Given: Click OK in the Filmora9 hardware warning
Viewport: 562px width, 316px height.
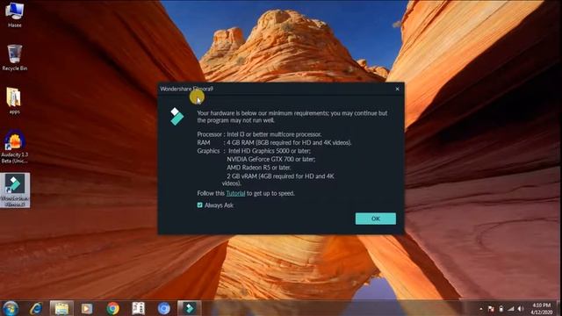Looking at the screenshot, I should (x=375, y=219).
